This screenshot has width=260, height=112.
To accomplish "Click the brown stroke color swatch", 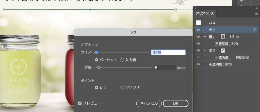I will 223,37.
